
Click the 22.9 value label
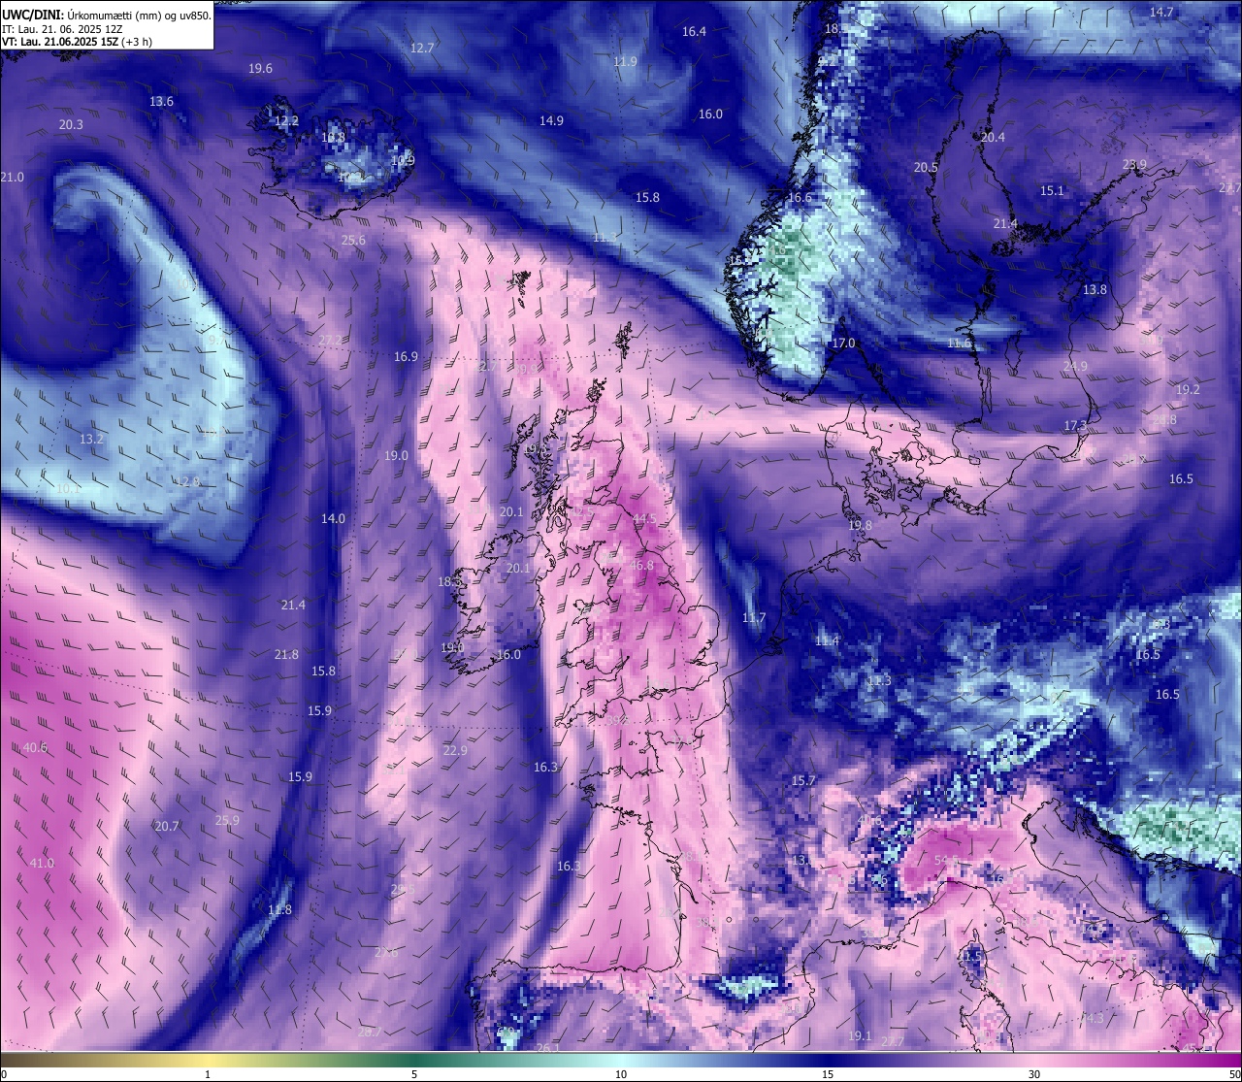(455, 750)
